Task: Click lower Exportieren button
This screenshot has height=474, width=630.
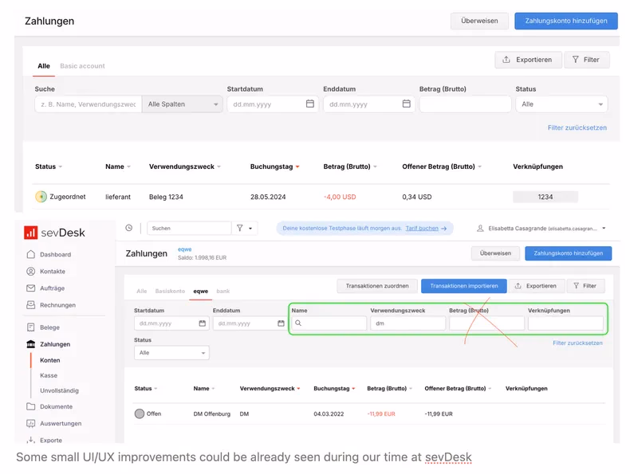Action: coord(537,286)
